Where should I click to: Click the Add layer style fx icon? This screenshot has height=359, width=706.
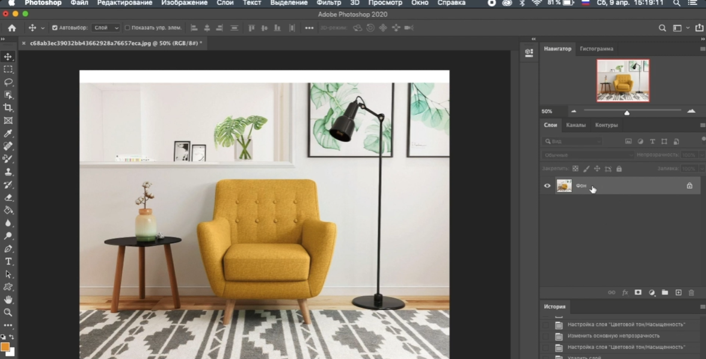coord(625,292)
